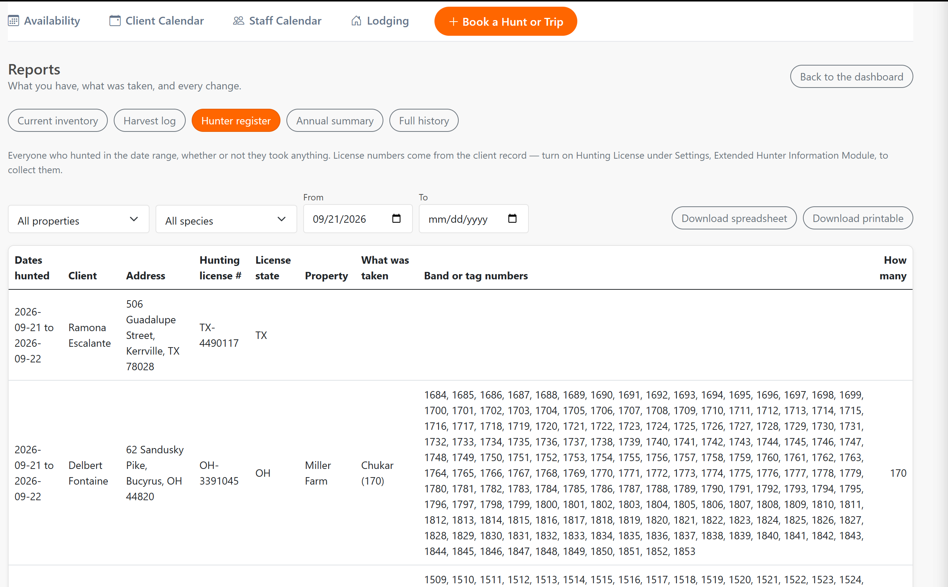The image size is (948, 587).
Task: Open the Lodging section
Action: point(380,20)
